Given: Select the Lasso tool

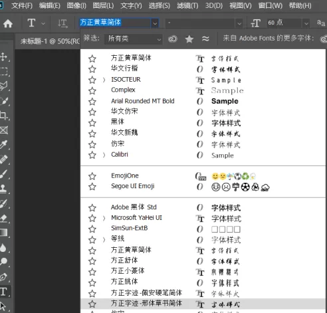Looking at the screenshot, I should (4, 86).
